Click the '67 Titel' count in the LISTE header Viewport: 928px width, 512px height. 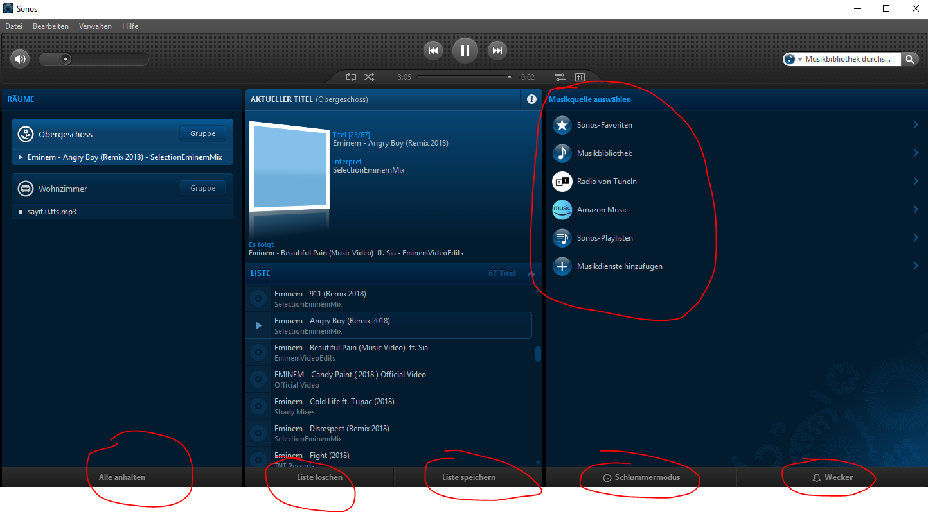[502, 273]
